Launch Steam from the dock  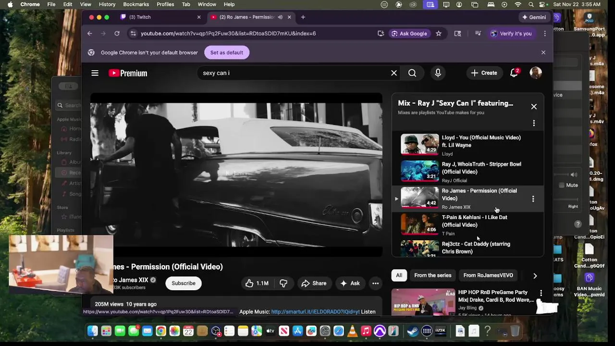click(x=412, y=331)
